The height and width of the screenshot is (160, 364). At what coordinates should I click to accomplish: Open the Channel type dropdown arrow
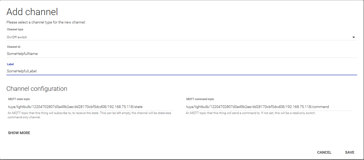click(353, 37)
